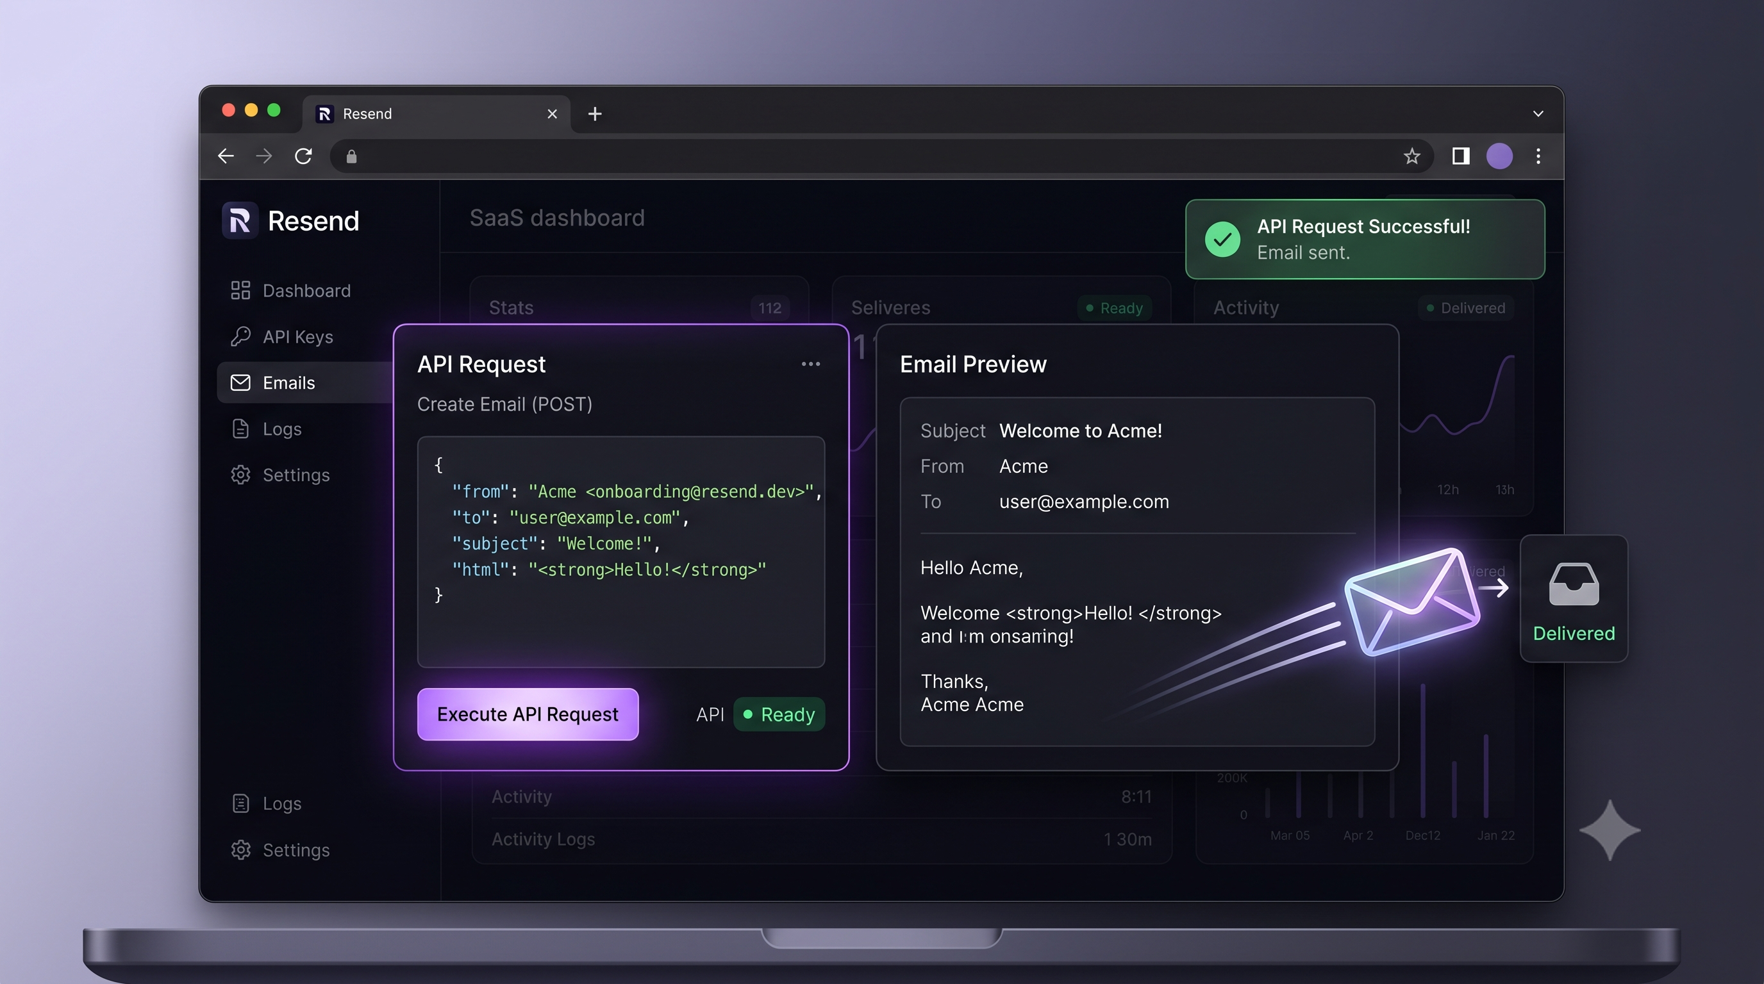Viewport: 1764px width, 984px height.
Task: Open the browser side panel icon
Action: (x=1460, y=156)
